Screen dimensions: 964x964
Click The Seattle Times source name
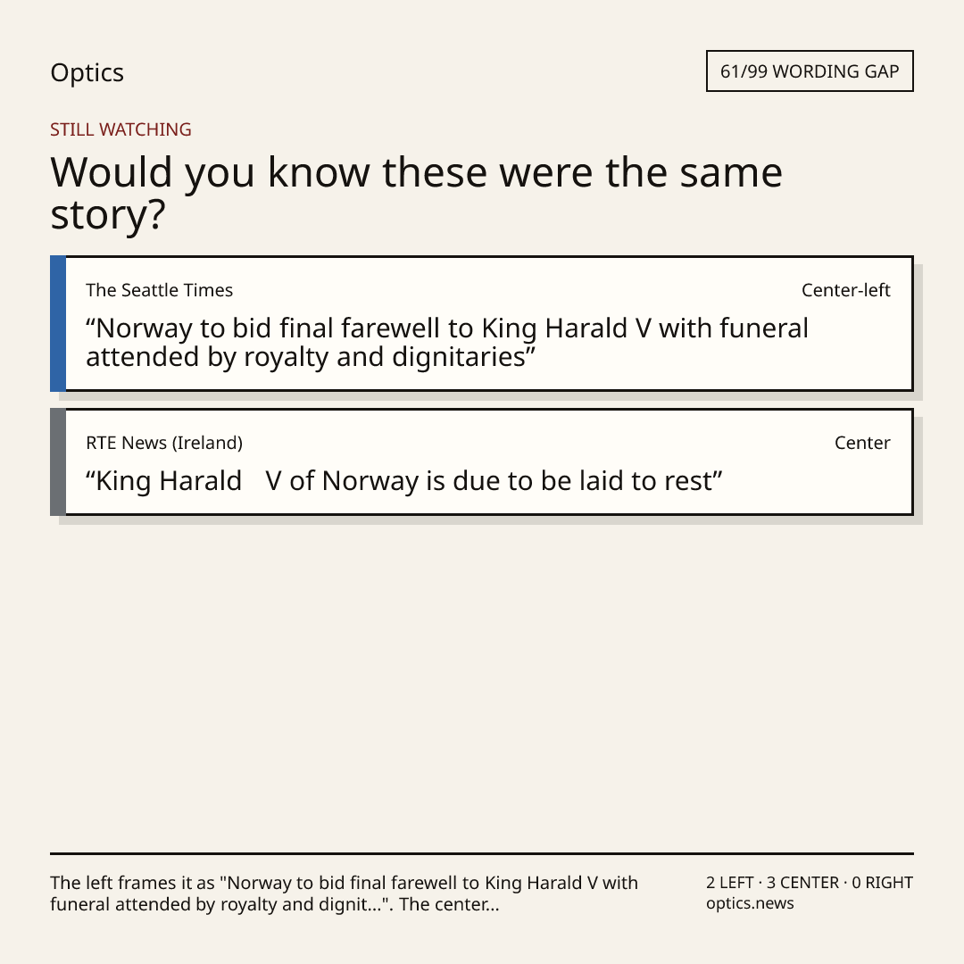click(x=159, y=290)
